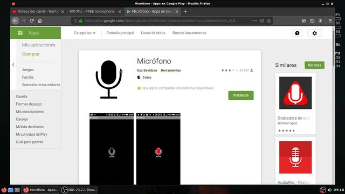Open the red microphone screenshot
Screen dimensions: 345x194
tap(158, 149)
